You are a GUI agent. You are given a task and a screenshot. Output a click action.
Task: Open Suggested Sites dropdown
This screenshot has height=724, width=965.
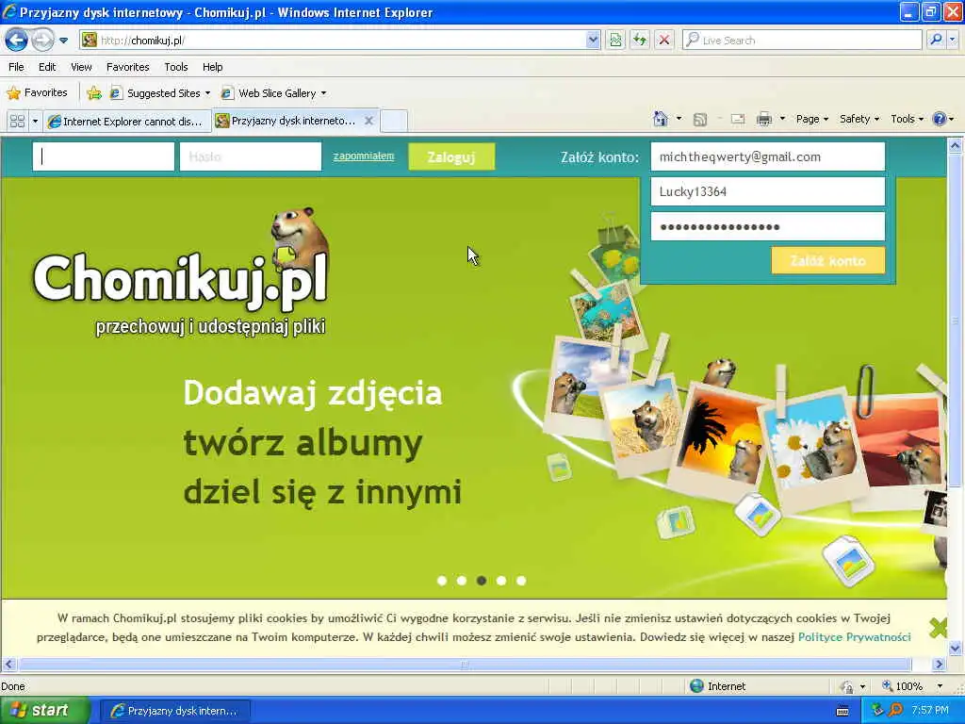click(160, 93)
